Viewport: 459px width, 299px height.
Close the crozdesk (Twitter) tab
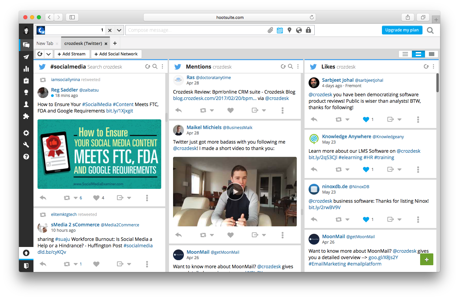pos(106,44)
